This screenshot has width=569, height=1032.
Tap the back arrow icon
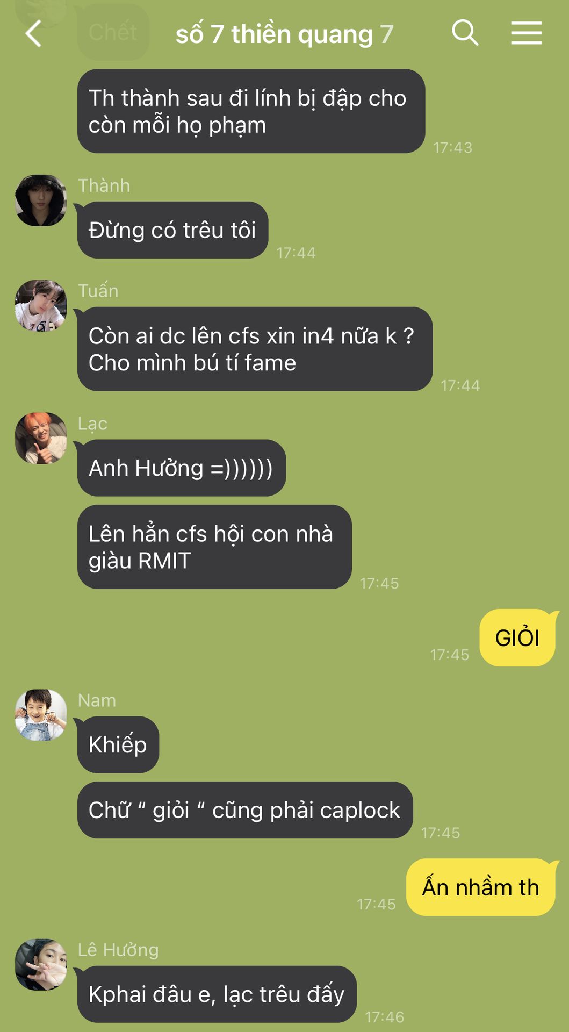[x=33, y=33]
